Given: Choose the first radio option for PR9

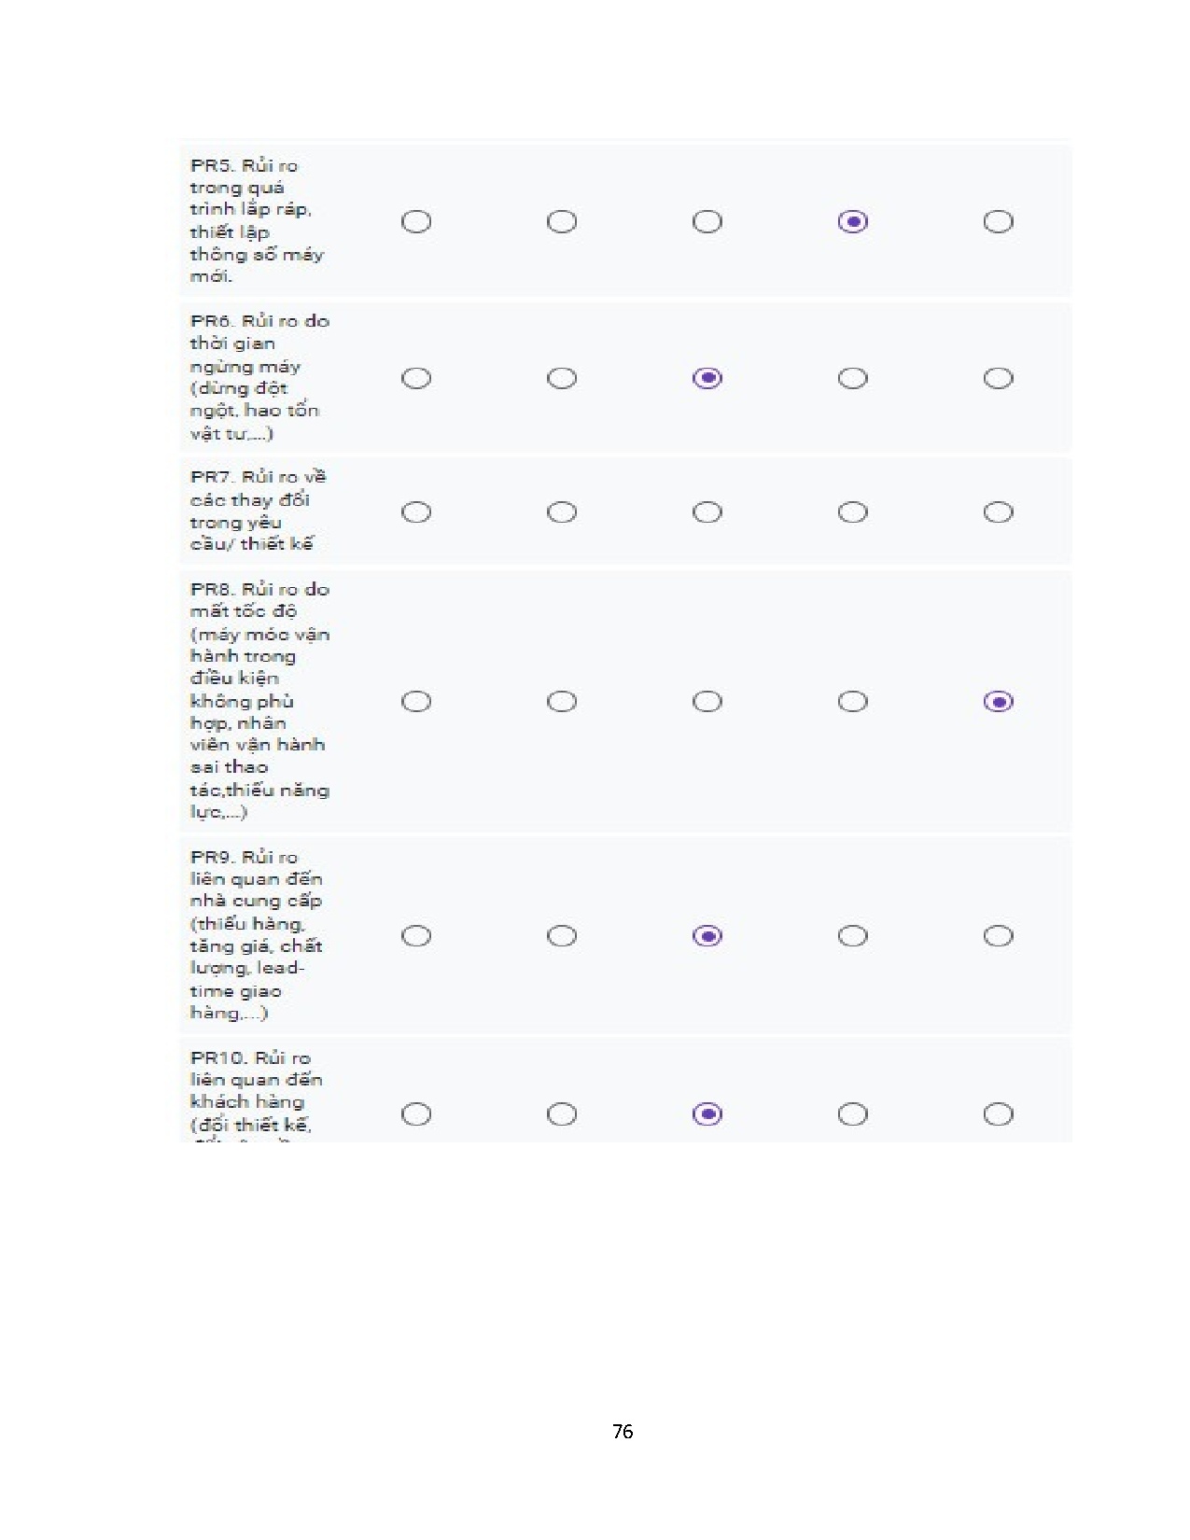Looking at the screenshot, I should pos(416,936).
